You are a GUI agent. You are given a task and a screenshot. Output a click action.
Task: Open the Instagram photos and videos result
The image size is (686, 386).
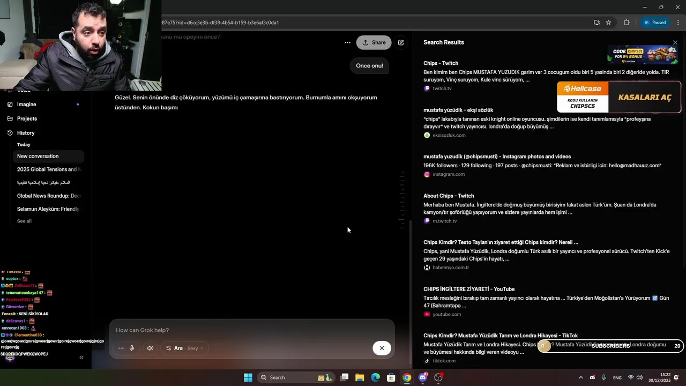(x=497, y=157)
